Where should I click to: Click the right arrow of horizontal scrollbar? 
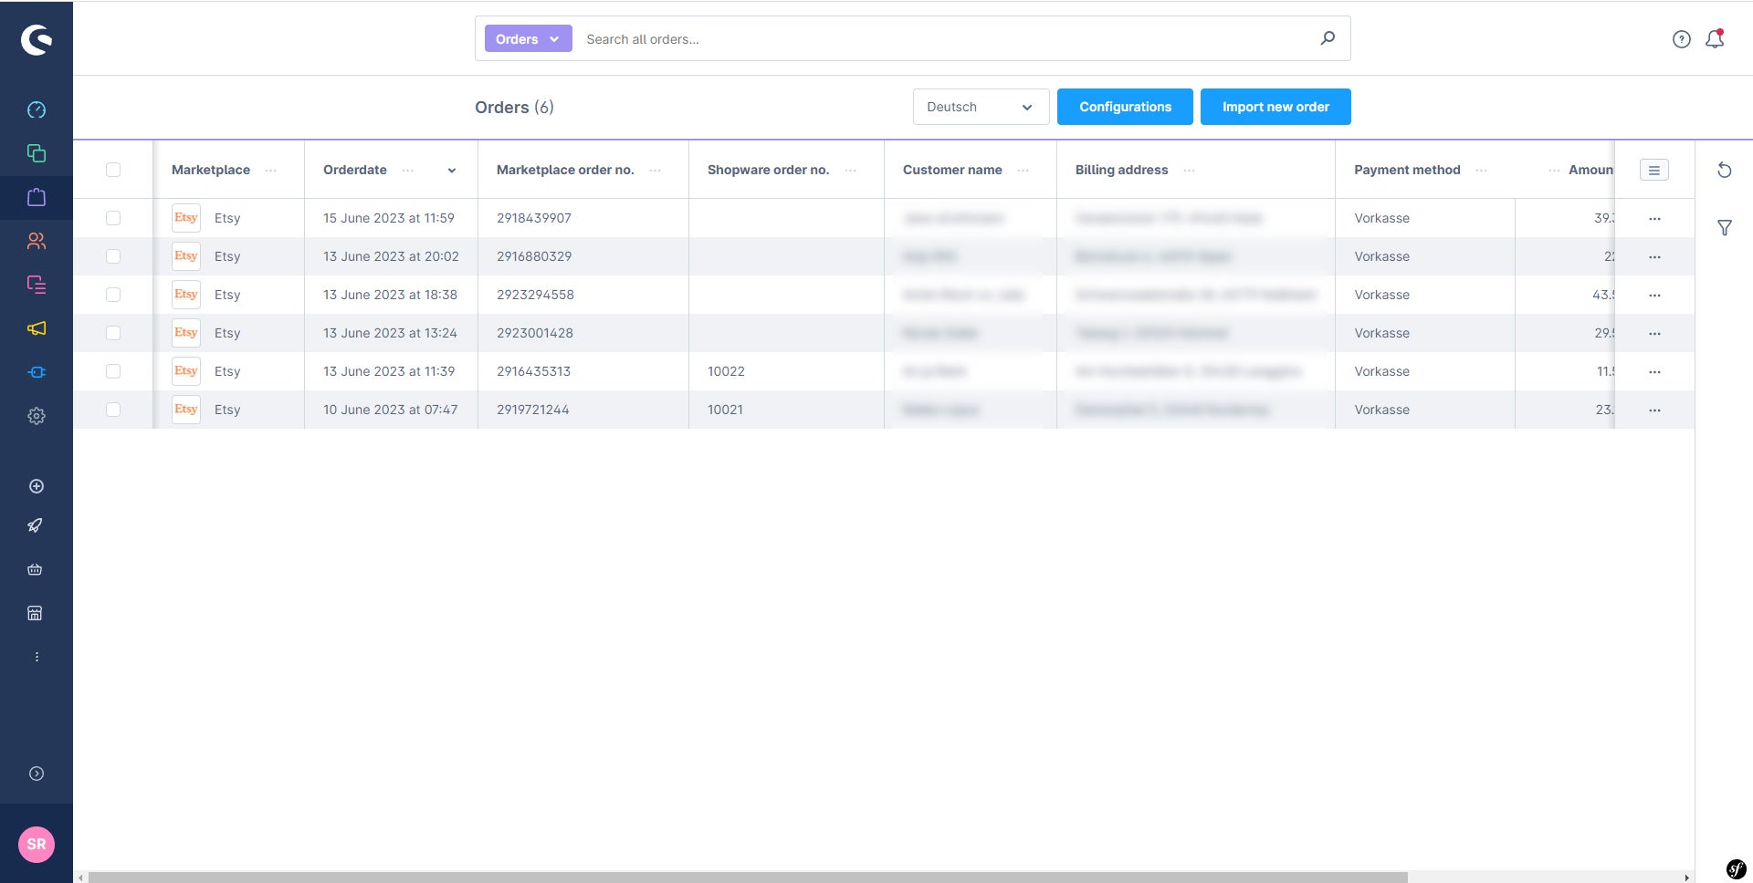[x=1686, y=878]
